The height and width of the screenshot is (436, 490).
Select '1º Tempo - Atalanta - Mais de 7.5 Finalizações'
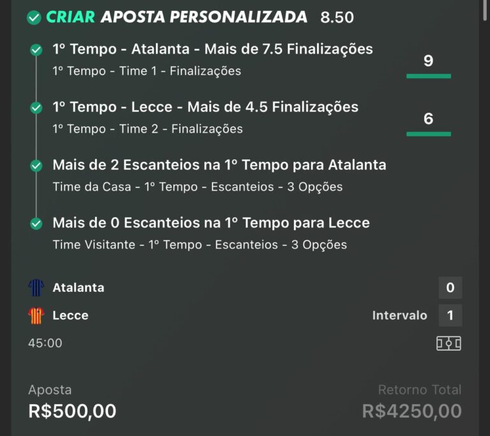pyautogui.click(x=212, y=49)
